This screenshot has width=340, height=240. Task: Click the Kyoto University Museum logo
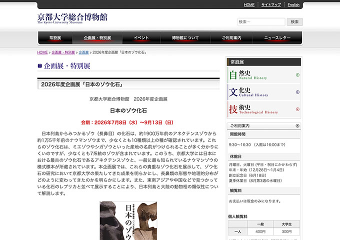[72, 18]
